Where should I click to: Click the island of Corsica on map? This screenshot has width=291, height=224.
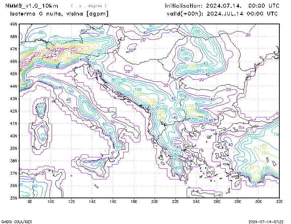pos(40,110)
